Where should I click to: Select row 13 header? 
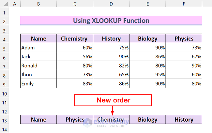click(5, 119)
